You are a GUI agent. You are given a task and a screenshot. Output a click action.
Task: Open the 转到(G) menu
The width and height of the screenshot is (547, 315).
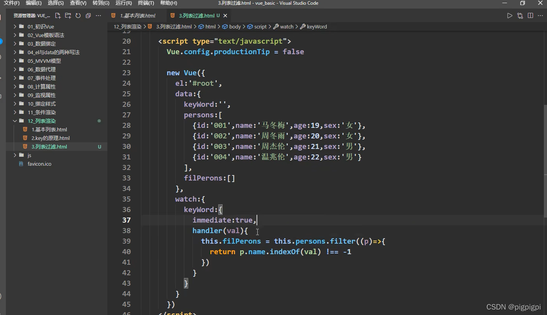pos(101,3)
